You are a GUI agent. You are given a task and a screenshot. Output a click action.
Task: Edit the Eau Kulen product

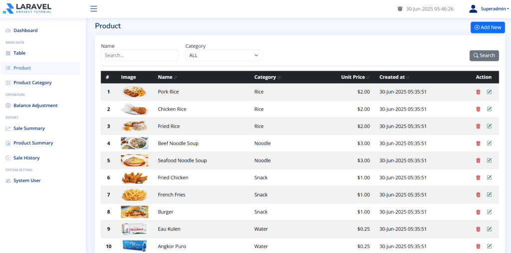pyautogui.click(x=489, y=229)
